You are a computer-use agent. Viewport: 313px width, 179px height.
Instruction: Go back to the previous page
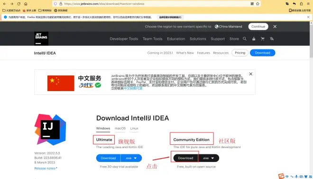(x=5, y=4)
